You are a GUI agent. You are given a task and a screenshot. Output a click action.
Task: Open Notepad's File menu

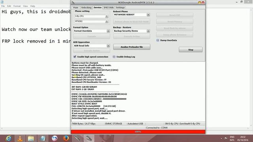[x=3, y=6]
